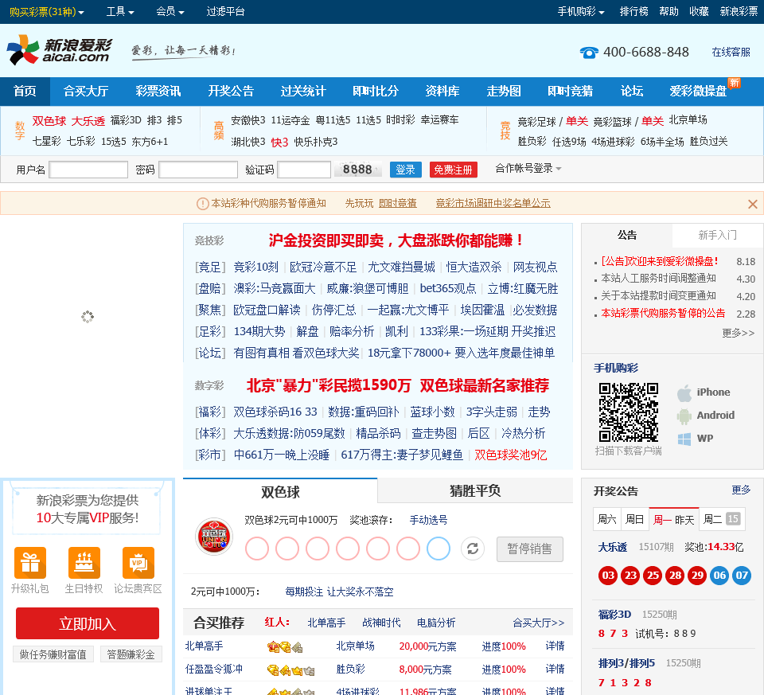Click the 更多 link in 开奖公告

click(x=741, y=490)
